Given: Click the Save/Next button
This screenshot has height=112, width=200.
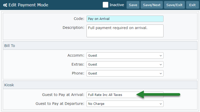Looking at the screenshot, I should [151, 5].
